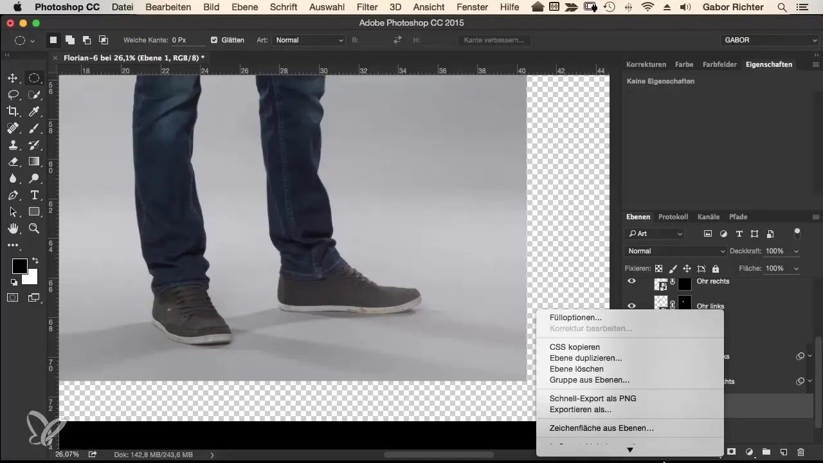Viewport: 823px width, 463px height.
Task: Filter layers by pixel layers
Action: (708, 234)
